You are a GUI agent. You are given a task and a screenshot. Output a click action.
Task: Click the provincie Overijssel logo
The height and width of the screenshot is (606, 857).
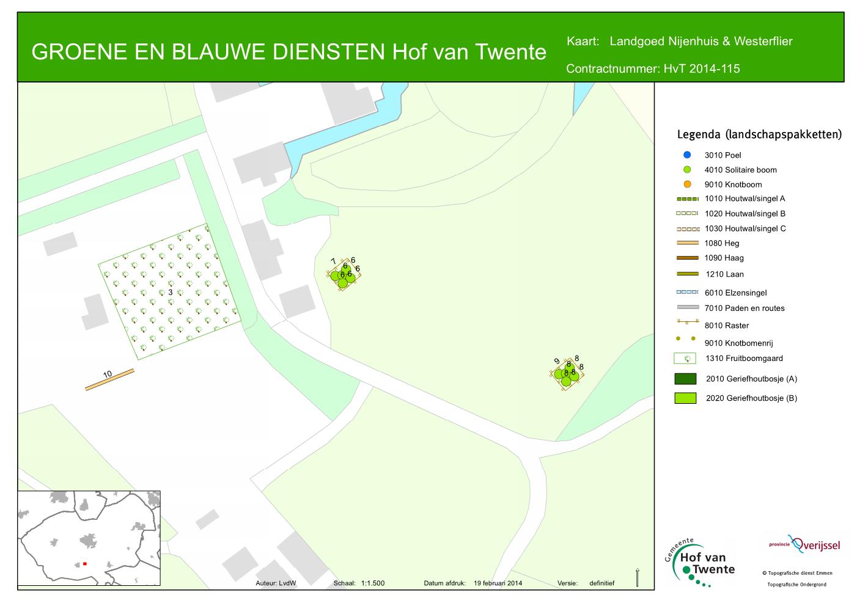pyautogui.click(x=805, y=543)
